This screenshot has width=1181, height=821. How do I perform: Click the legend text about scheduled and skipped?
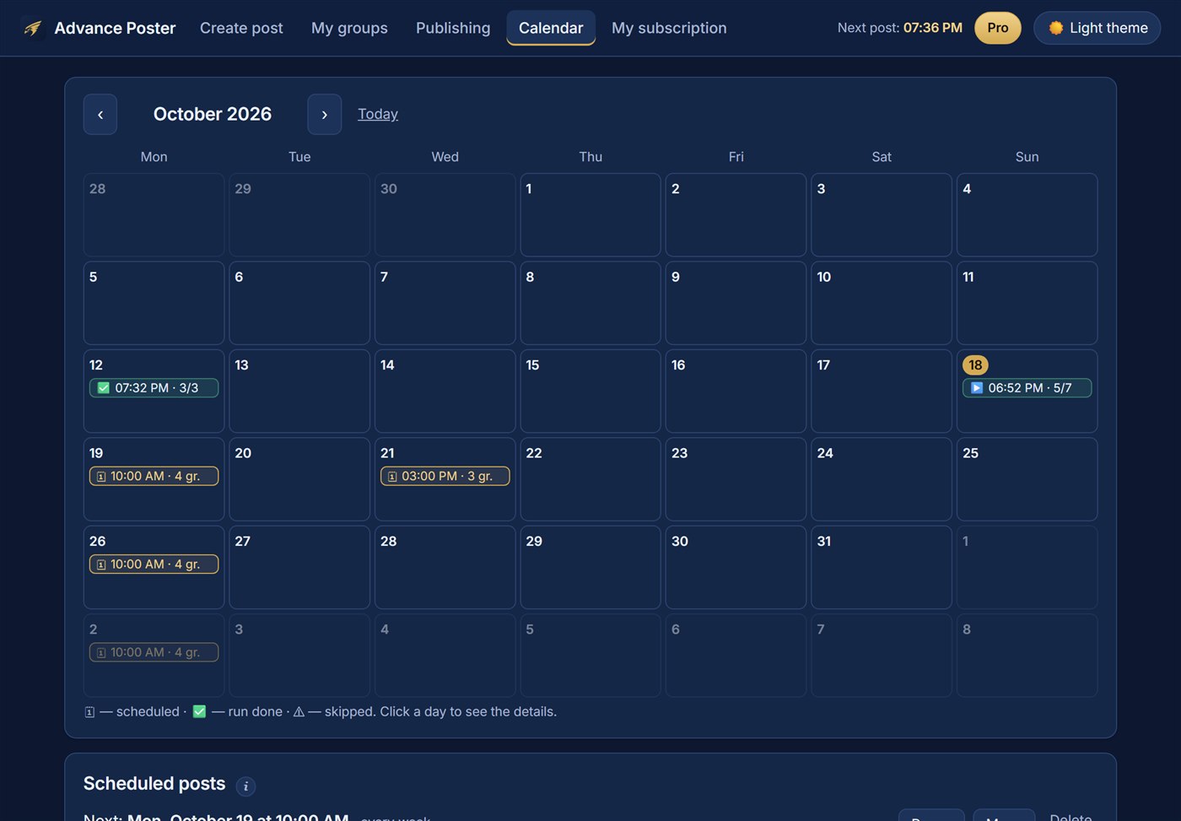tap(321, 712)
